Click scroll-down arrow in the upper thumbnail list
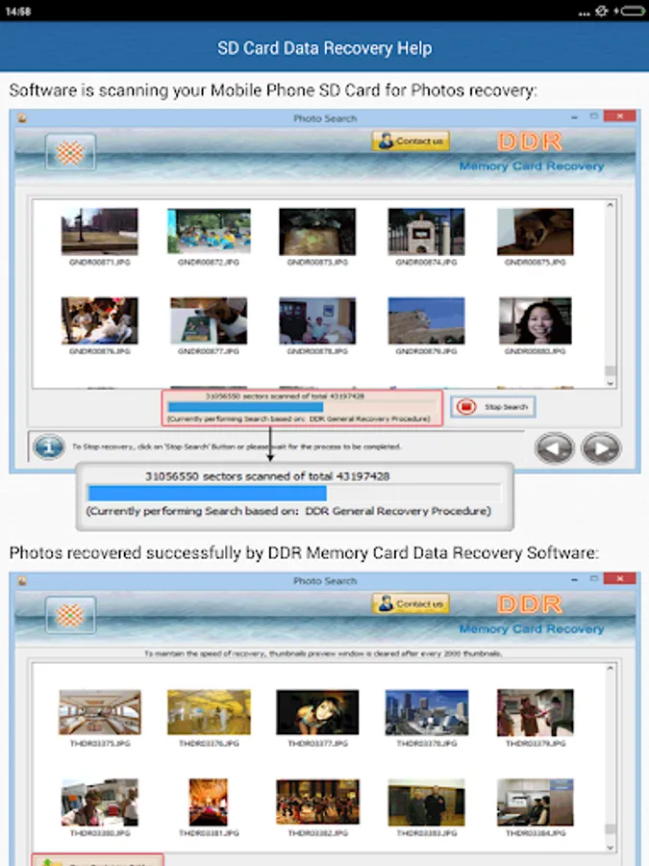Image resolution: width=649 pixels, height=866 pixels. click(x=610, y=383)
